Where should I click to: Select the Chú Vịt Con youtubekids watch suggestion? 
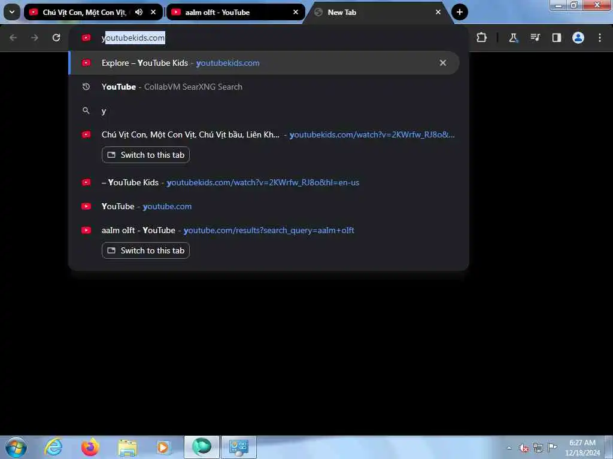tap(264, 134)
